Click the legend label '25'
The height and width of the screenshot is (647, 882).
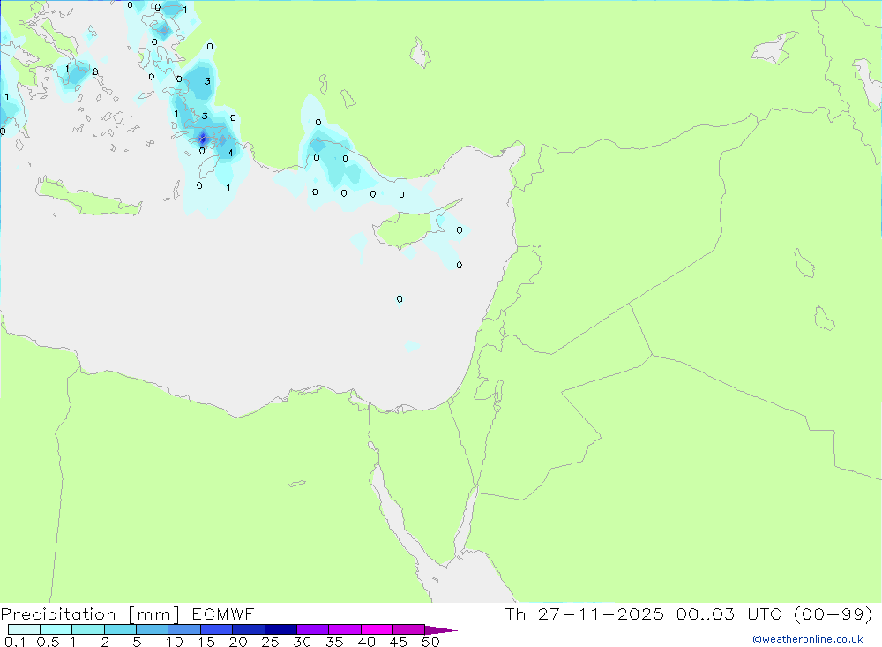coord(270,642)
